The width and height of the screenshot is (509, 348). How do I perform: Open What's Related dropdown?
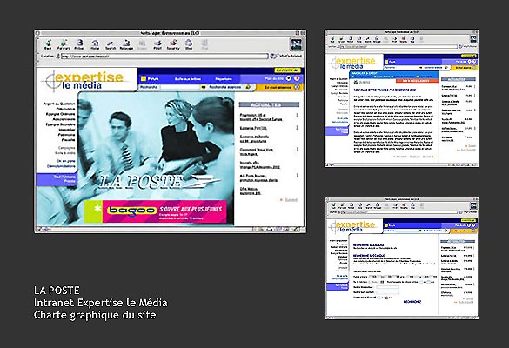click(286, 56)
